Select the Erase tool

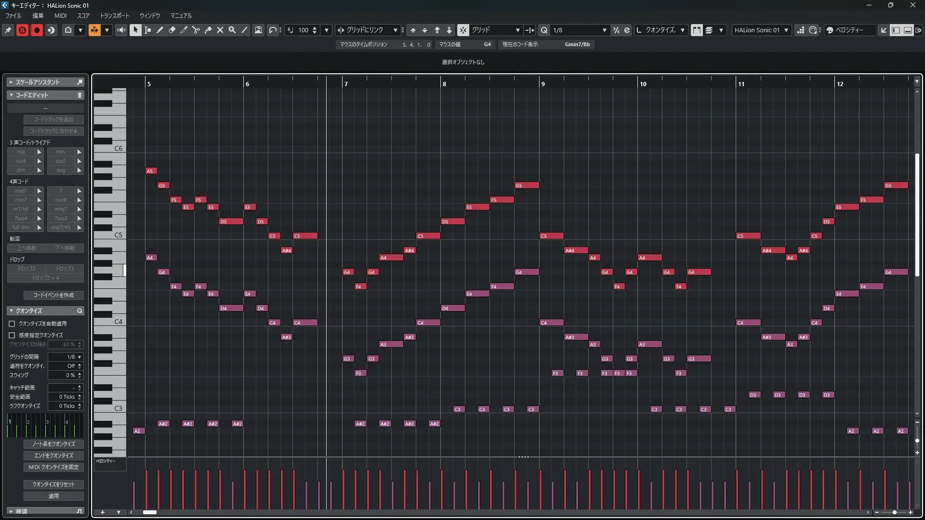pyautogui.click(x=172, y=30)
